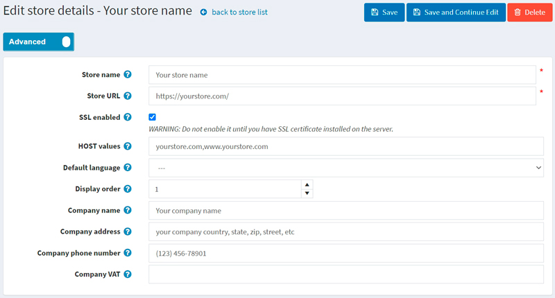555x298 pixels.
Task: Open the Default language dropdown
Action: click(346, 168)
